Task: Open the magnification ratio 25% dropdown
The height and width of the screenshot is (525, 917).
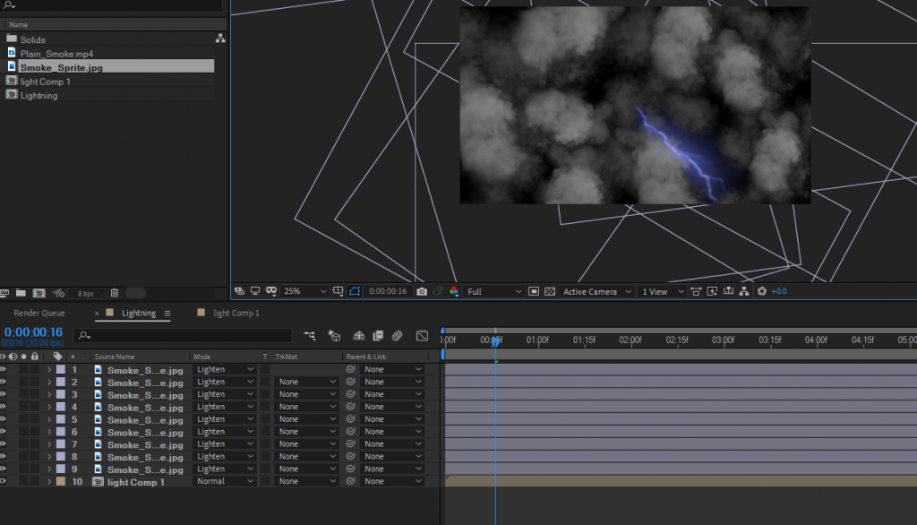Action: pyautogui.click(x=304, y=291)
